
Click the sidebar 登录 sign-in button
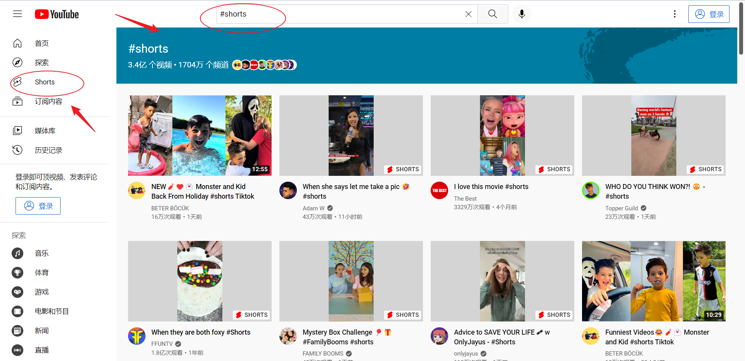tap(38, 206)
